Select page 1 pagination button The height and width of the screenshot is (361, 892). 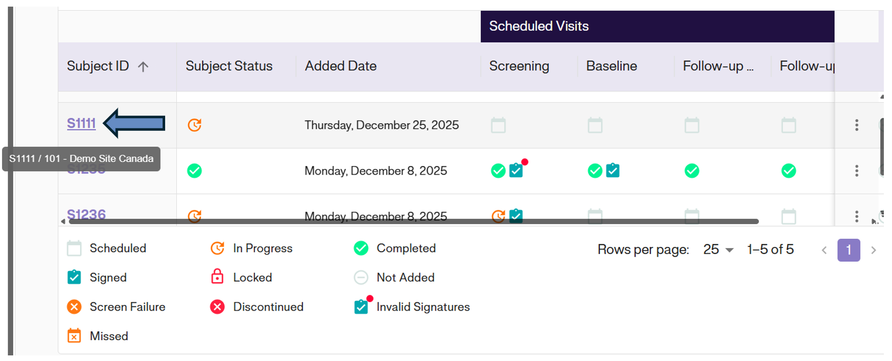[848, 250]
